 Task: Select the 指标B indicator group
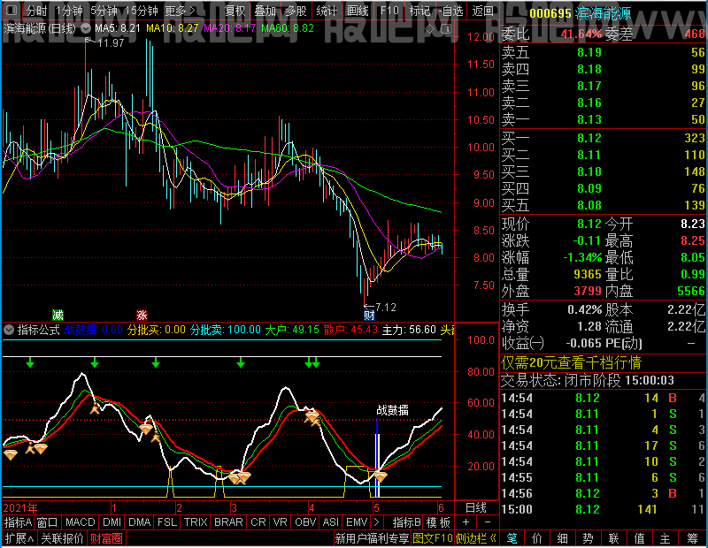click(407, 522)
